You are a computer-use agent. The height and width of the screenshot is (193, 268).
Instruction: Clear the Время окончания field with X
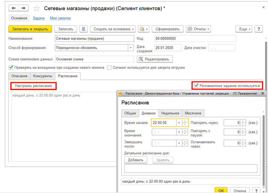(179, 132)
